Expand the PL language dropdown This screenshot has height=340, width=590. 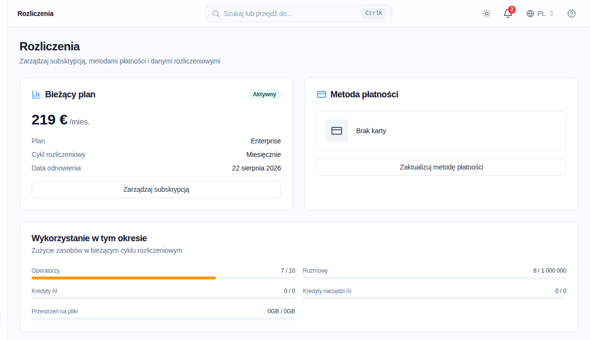pyautogui.click(x=541, y=14)
